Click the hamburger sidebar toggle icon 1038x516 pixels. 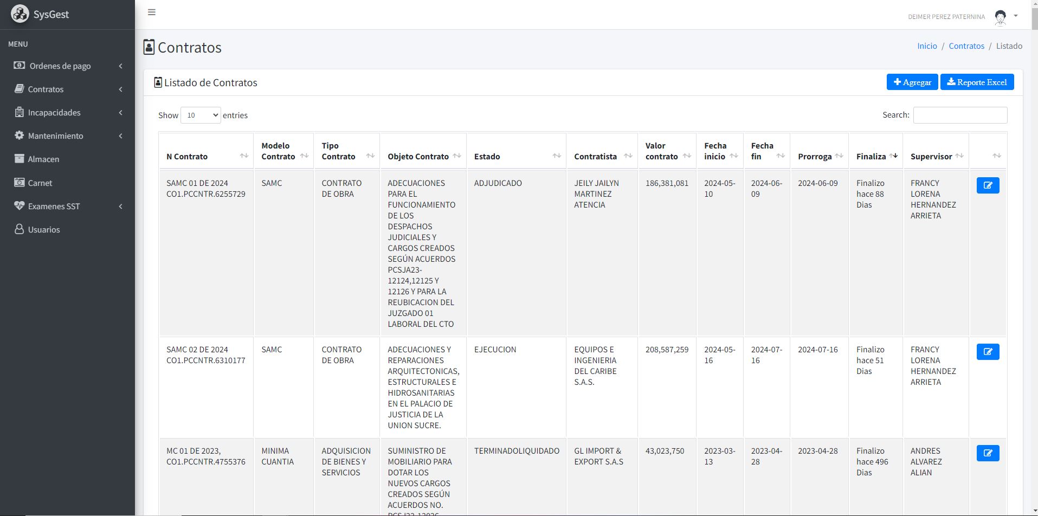coord(152,12)
